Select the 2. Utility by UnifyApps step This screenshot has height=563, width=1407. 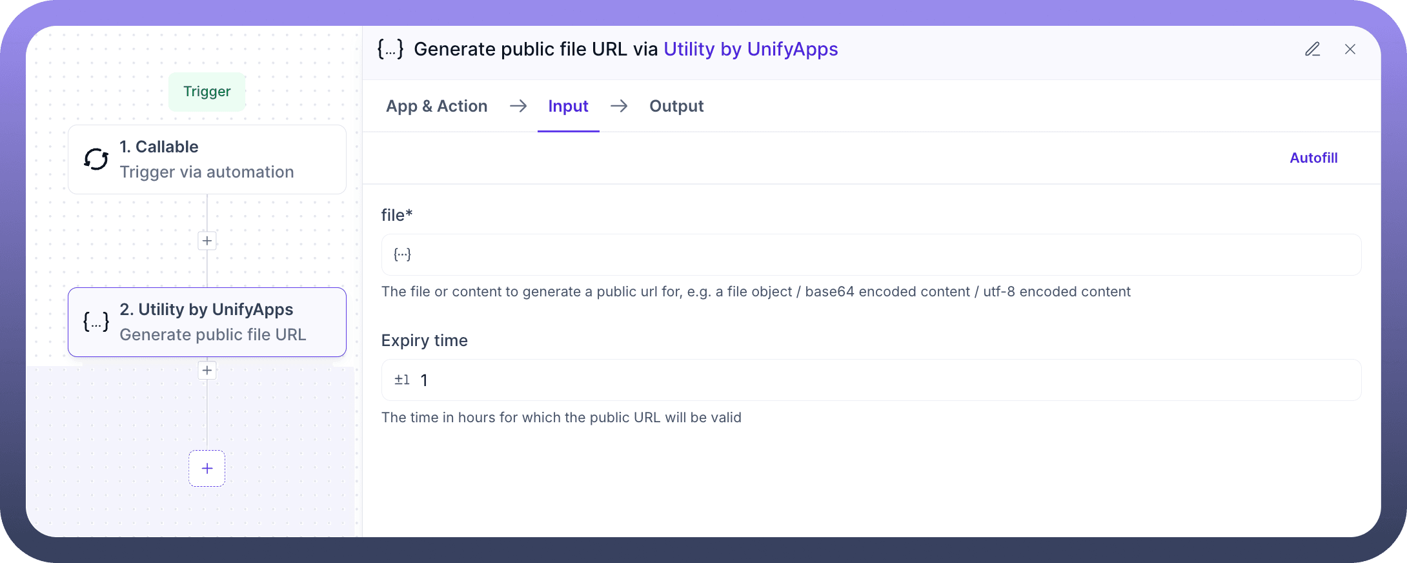click(207, 322)
